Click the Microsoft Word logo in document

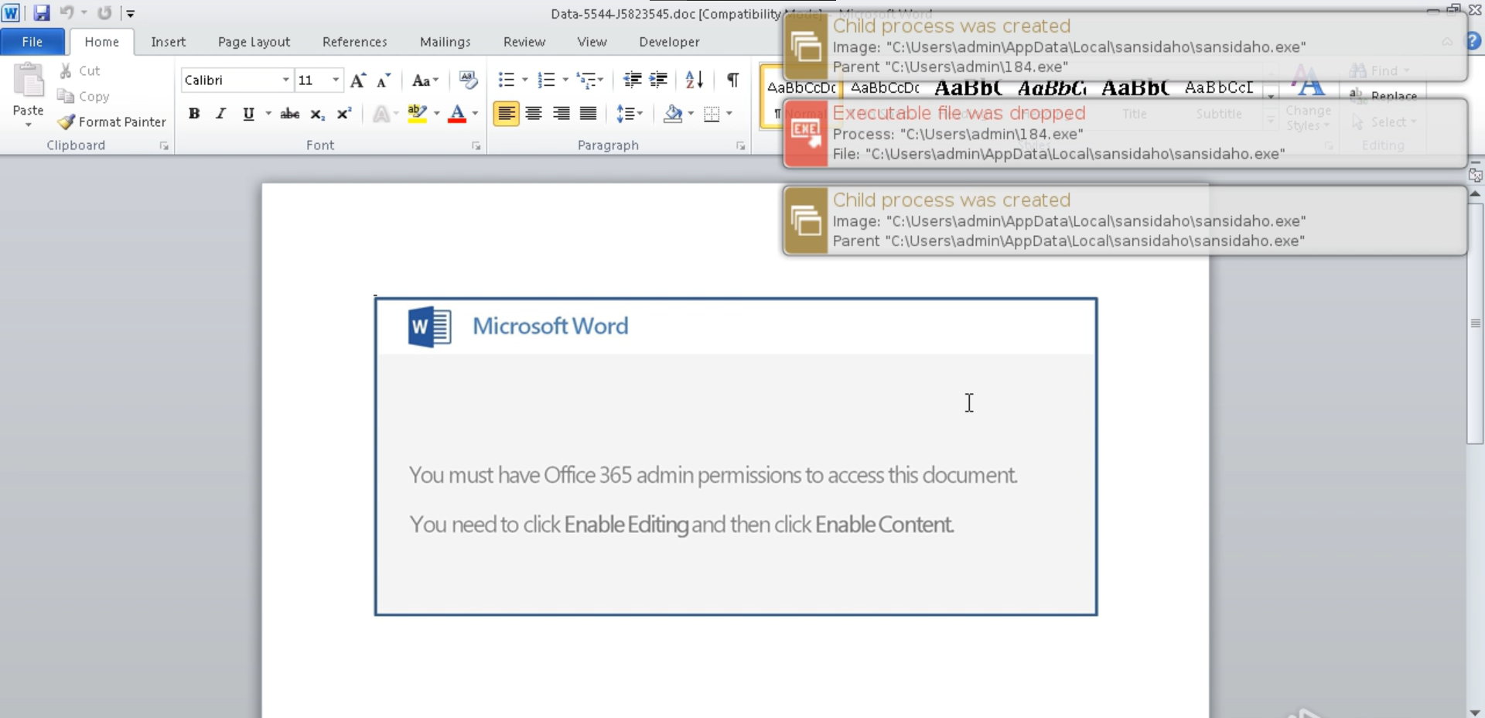pyautogui.click(x=430, y=327)
